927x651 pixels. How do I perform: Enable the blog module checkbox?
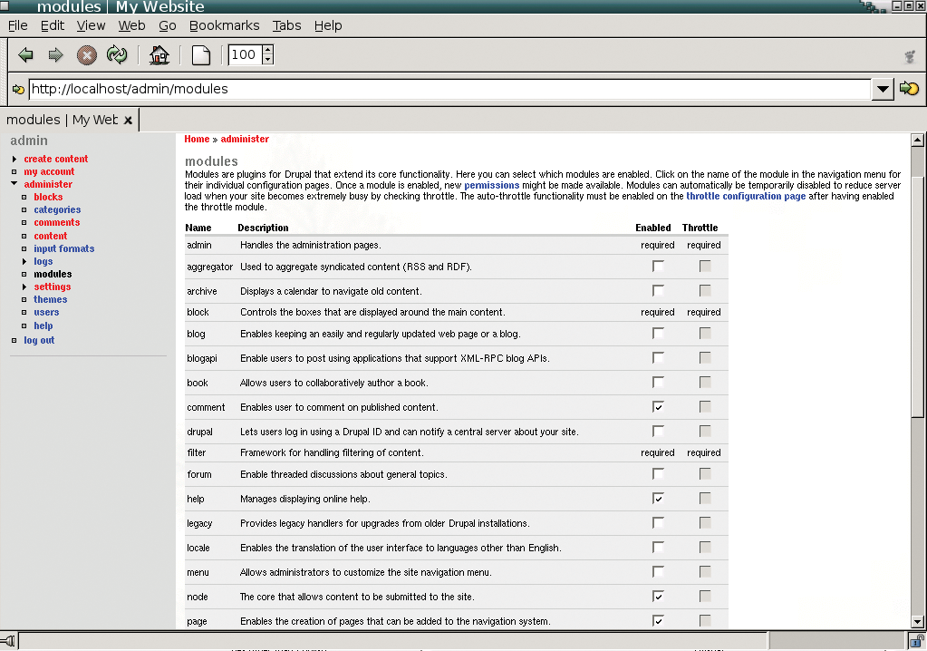tap(658, 334)
